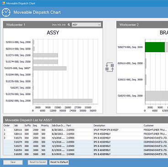Click the Customer column header
The height and width of the screenshot is (167, 168).
(x=155, y=125)
